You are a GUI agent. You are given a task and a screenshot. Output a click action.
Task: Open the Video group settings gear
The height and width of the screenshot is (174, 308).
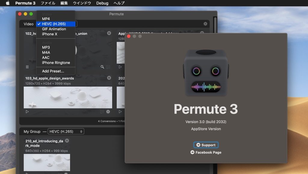(205, 23)
